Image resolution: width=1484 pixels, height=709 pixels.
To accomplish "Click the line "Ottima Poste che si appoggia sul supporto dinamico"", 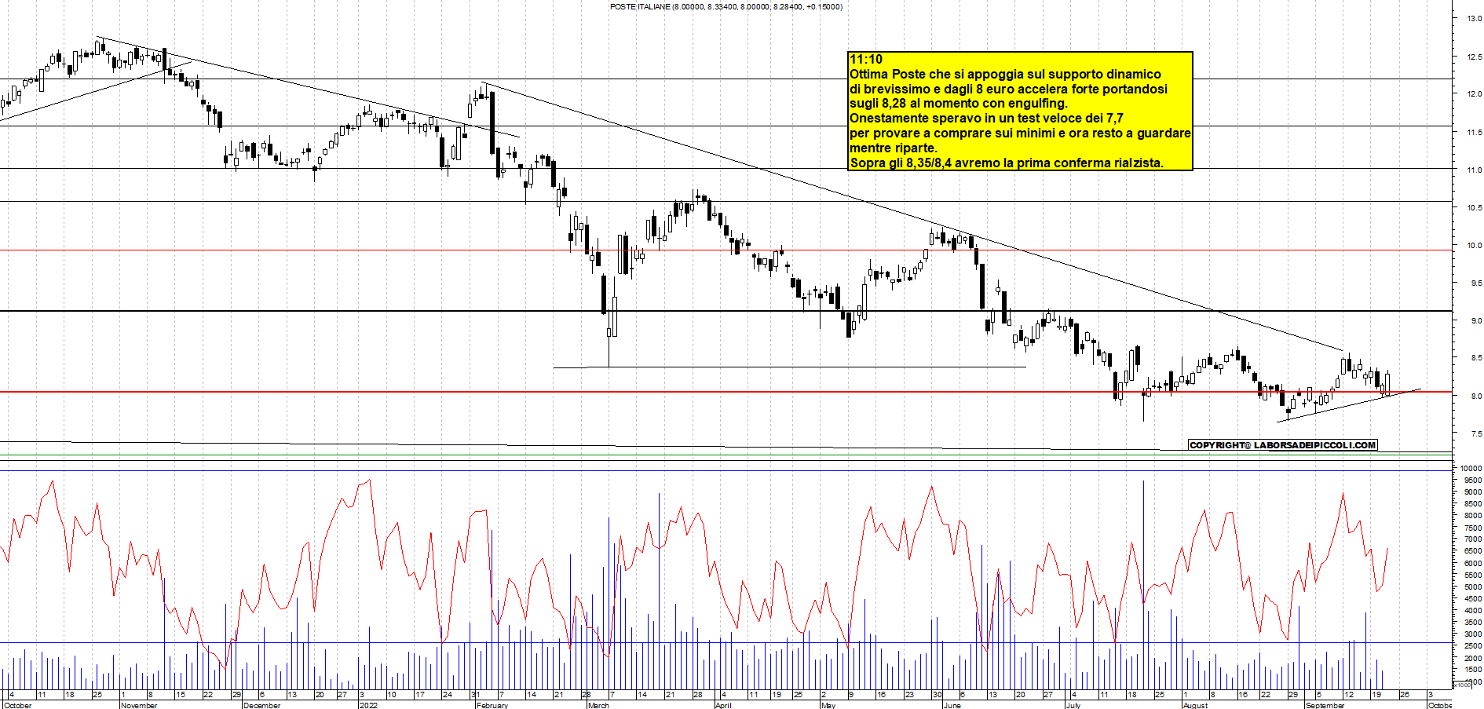I will (x=1005, y=74).
